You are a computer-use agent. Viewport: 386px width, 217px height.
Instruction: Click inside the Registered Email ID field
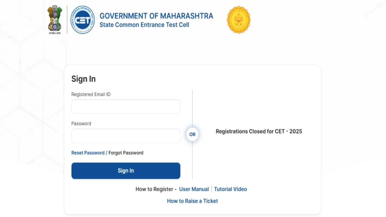tap(126, 107)
